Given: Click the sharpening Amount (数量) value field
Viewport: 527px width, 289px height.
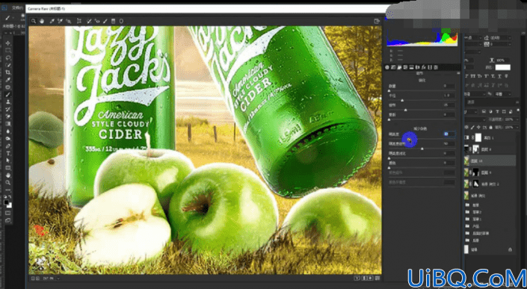Looking at the screenshot, I should (x=449, y=86).
